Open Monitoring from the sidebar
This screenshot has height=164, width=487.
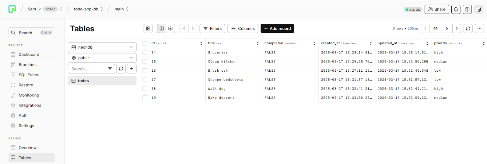pyautogui.click(x=29, y=95)
